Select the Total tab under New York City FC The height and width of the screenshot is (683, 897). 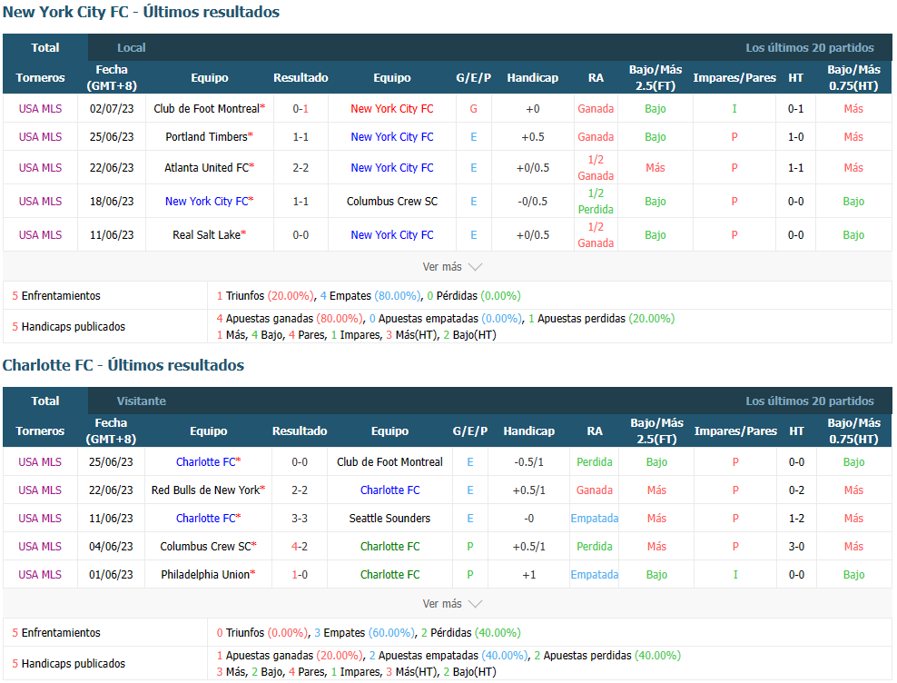click(x=45, y=47)
